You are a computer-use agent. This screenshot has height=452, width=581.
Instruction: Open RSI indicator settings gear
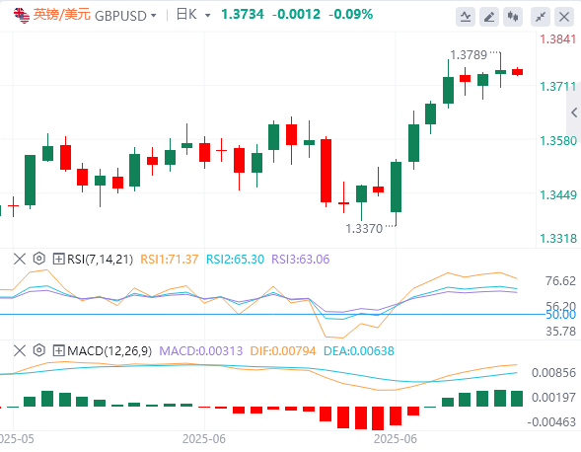point(38,259)
